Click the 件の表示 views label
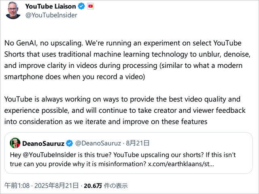This screenshot has height=194, width=259. click(x=116, y=186)
